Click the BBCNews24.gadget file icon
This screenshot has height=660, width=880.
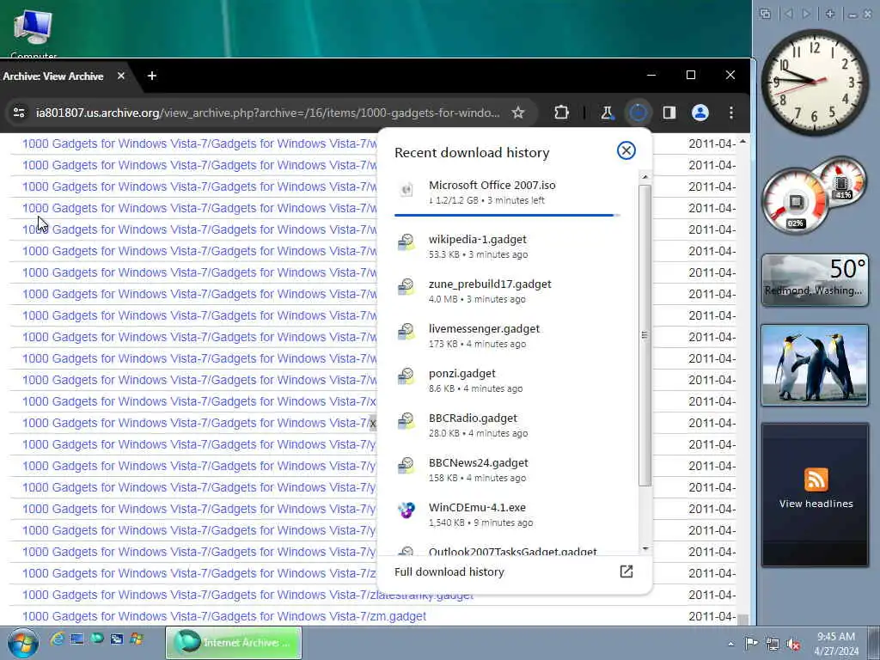pyautogui.click(x=406, y=466)
